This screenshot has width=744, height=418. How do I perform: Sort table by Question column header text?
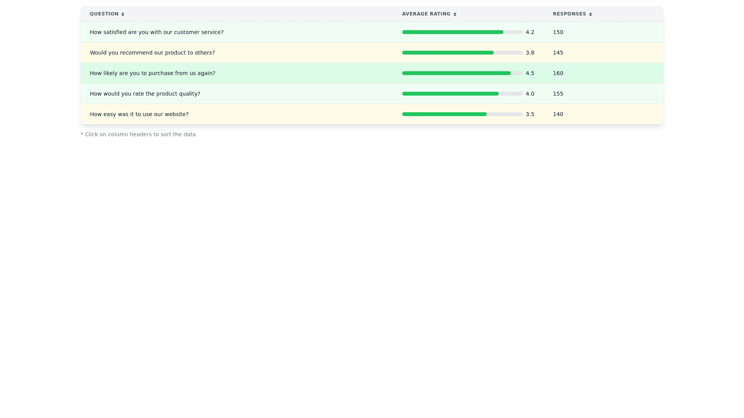(104, 14)
